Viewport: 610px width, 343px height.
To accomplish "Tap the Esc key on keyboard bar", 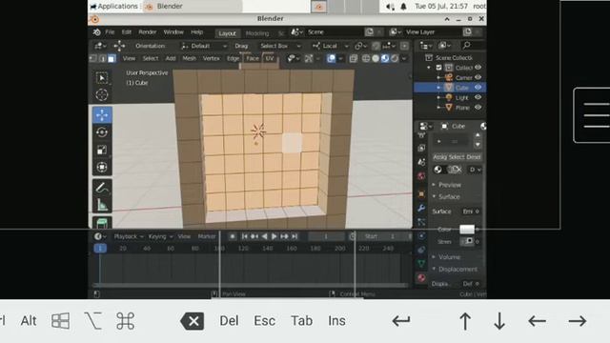I will (x=265, y=321).
